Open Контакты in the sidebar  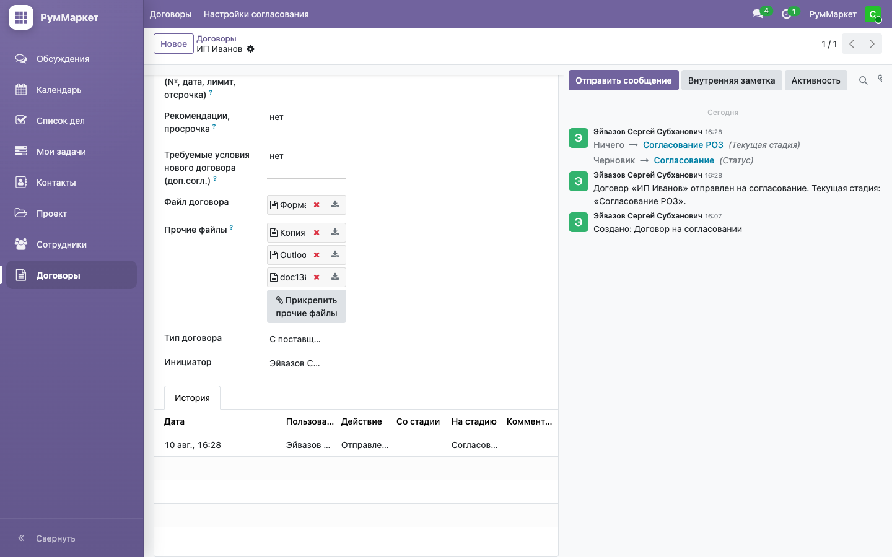72,183
